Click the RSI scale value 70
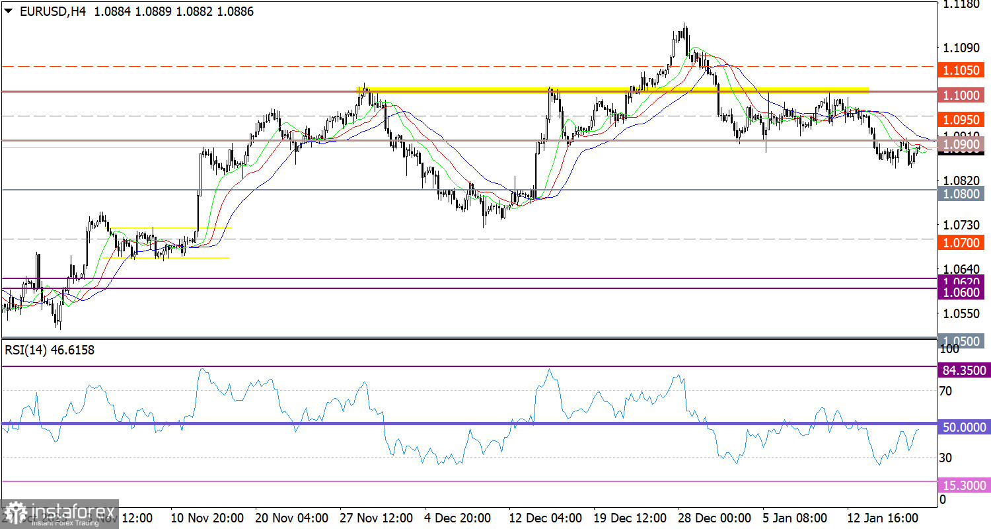 pyautogui.click(x=946, y=391)
